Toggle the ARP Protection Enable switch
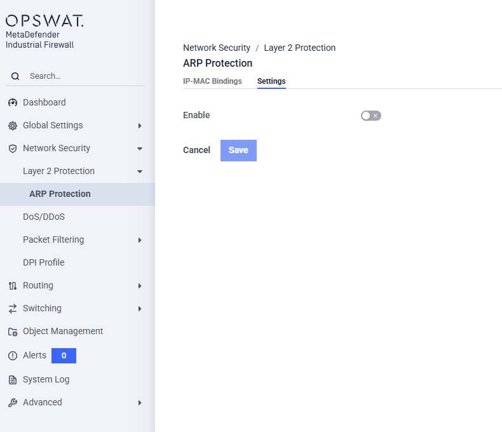The width and height of the screenshot is (502, 432). click(370, 116)
